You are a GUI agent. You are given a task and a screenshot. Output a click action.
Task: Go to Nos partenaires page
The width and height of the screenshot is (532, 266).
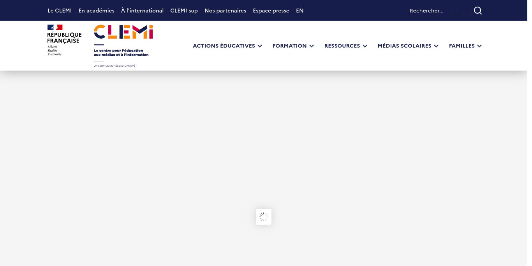[x=225, y=11]
